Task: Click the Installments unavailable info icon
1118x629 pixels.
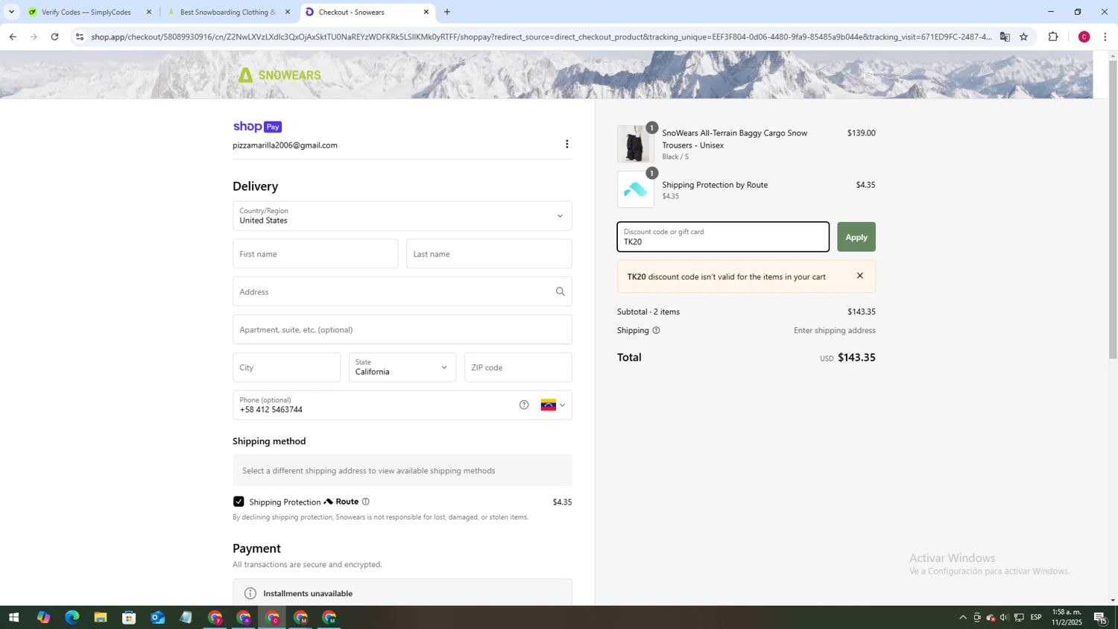Action: (x=250, y=593)
